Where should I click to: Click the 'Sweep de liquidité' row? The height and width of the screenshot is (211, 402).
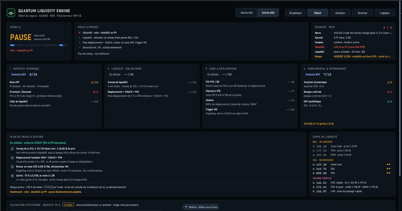click(x=152, y=84)
